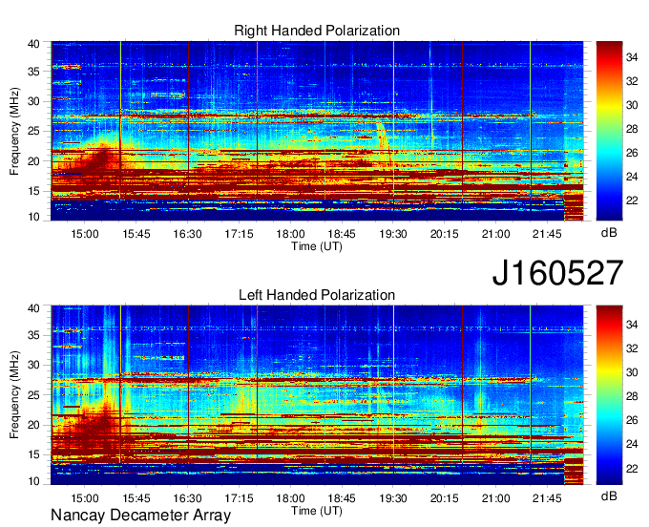Click the 15 MHz tick of Left Handed plot
The width and height of the screenshot is (649, 527).
(33, 455)
